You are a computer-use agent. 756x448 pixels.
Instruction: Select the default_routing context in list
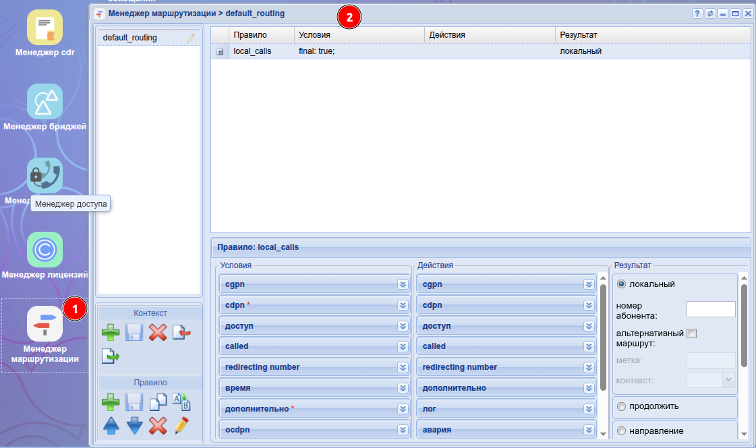coord(149,38)
